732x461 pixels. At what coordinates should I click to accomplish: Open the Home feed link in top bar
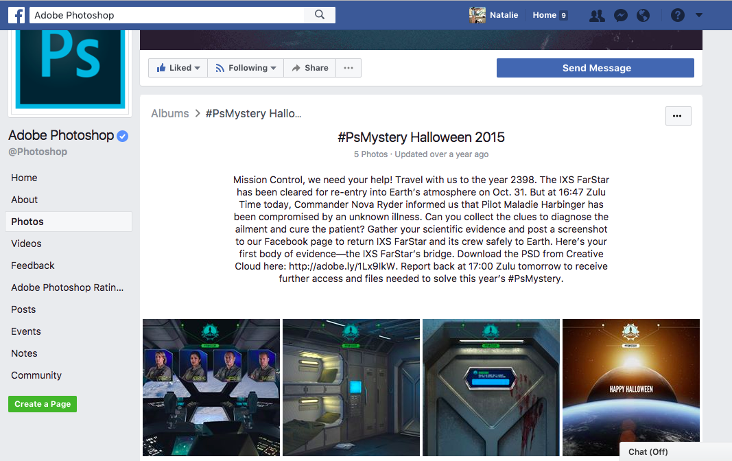(544, 15)
